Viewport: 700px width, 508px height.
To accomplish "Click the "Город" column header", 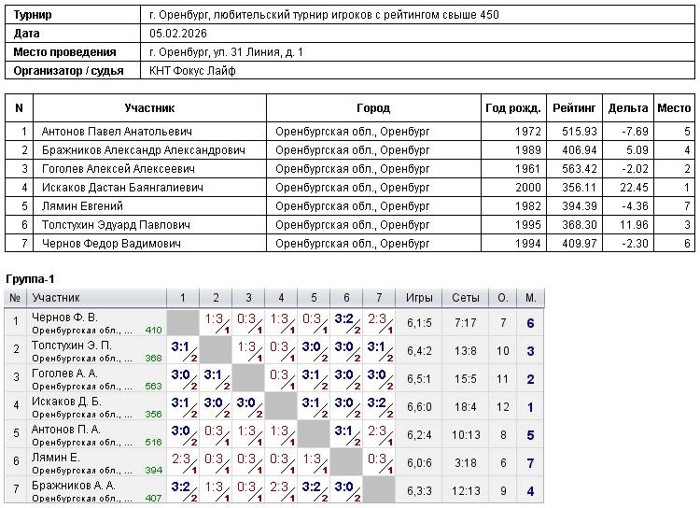I will click(373, 108).
